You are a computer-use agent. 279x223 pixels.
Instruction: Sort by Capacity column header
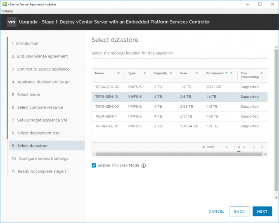[161, 74]
